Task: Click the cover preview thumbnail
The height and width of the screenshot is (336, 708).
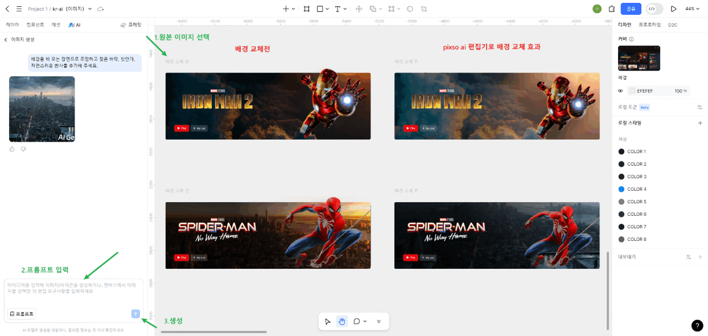Action: coord(639,58)
